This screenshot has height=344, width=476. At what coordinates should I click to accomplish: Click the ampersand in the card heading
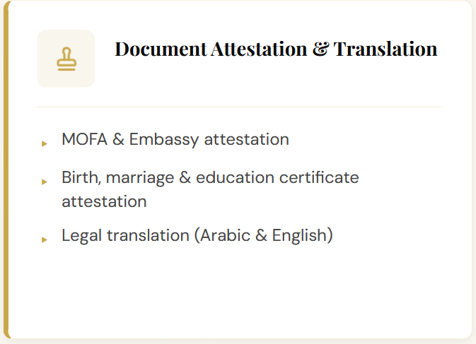coord(320,49)
